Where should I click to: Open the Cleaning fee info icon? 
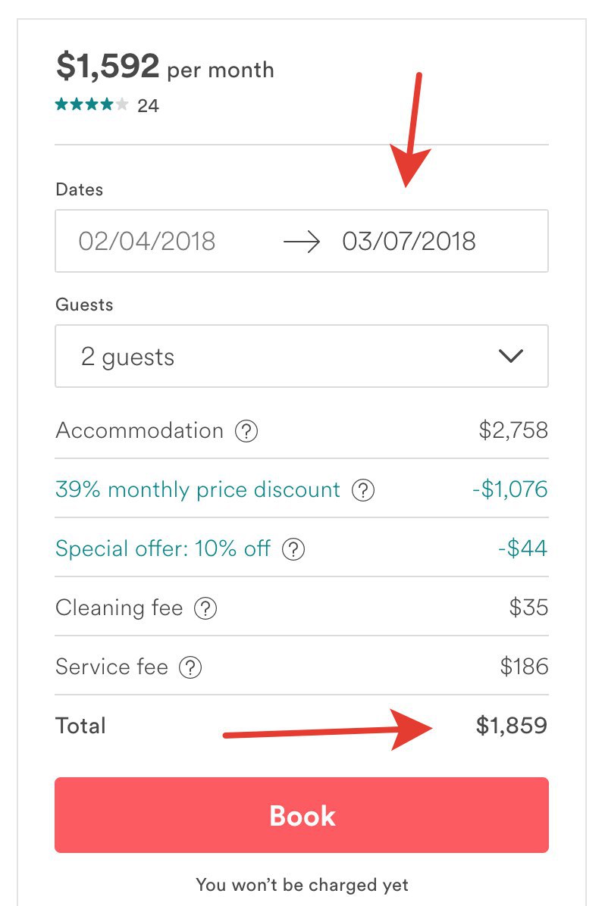205,608
